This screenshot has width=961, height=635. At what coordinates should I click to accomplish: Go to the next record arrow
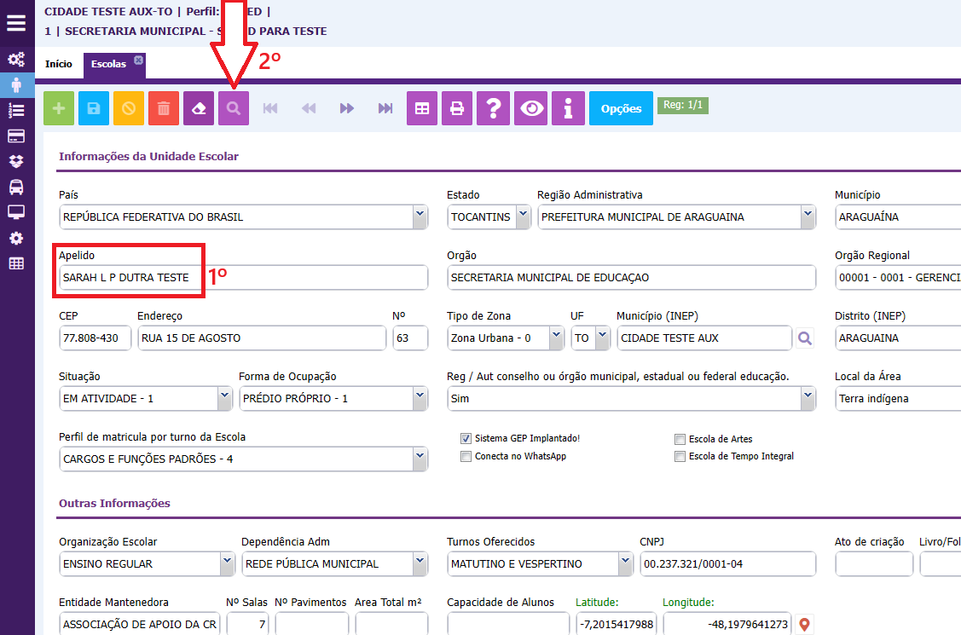(346, 108)
